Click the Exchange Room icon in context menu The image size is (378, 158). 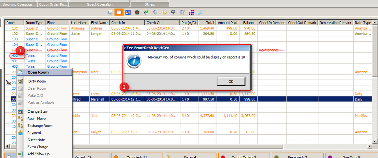tap(21, 125)
